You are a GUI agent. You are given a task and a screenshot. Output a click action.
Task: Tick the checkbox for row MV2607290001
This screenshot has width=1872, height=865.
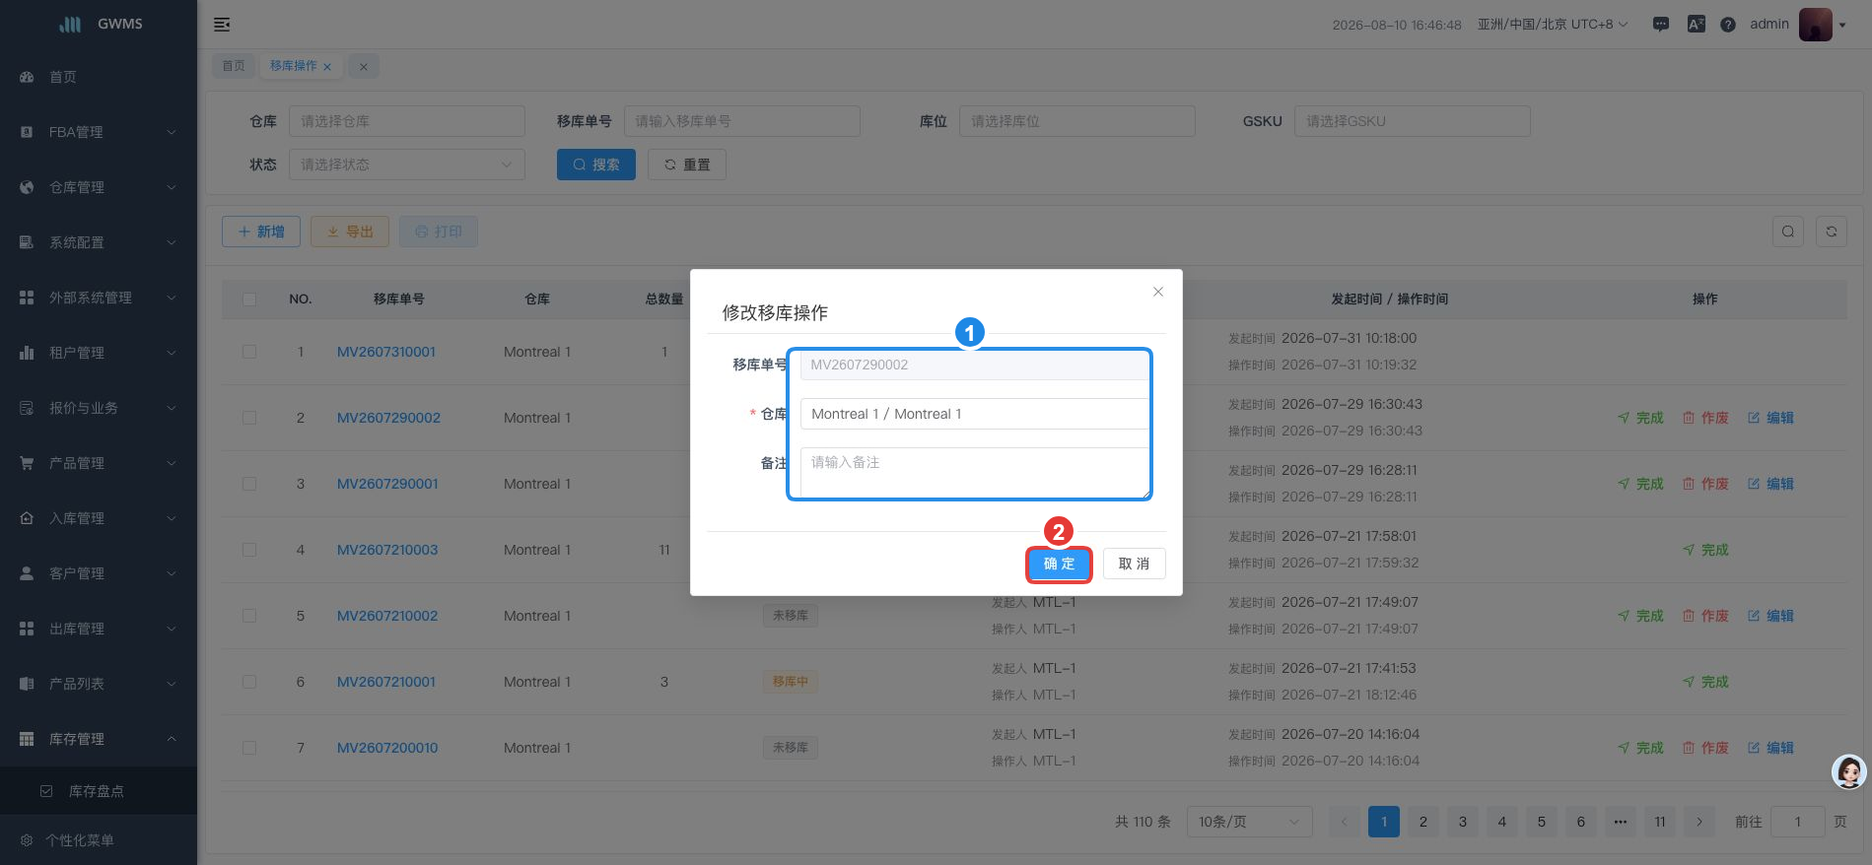(x=249, y=484)
